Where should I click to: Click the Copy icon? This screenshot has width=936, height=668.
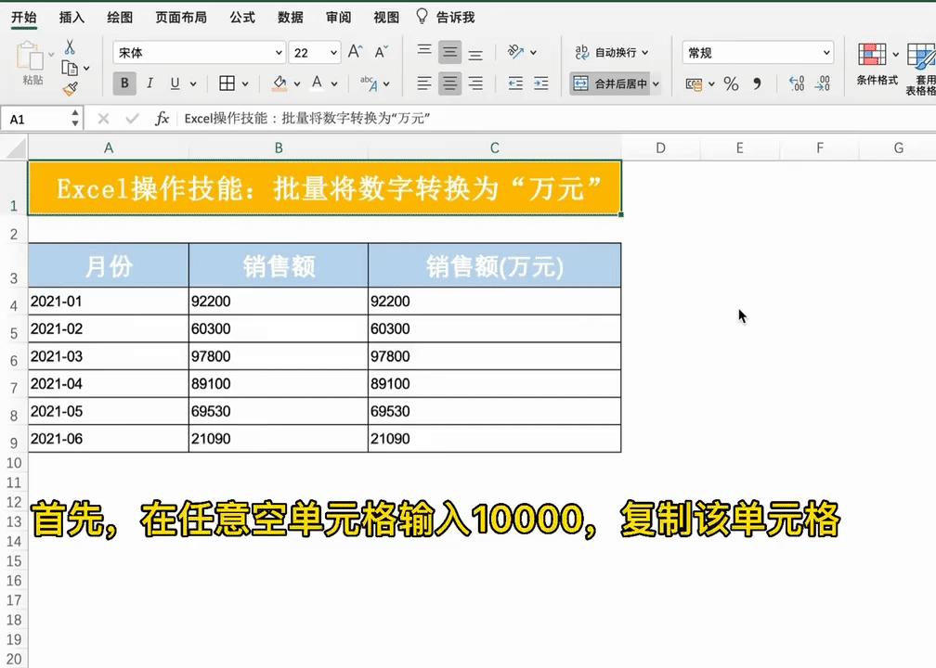[x=71, y=67]
